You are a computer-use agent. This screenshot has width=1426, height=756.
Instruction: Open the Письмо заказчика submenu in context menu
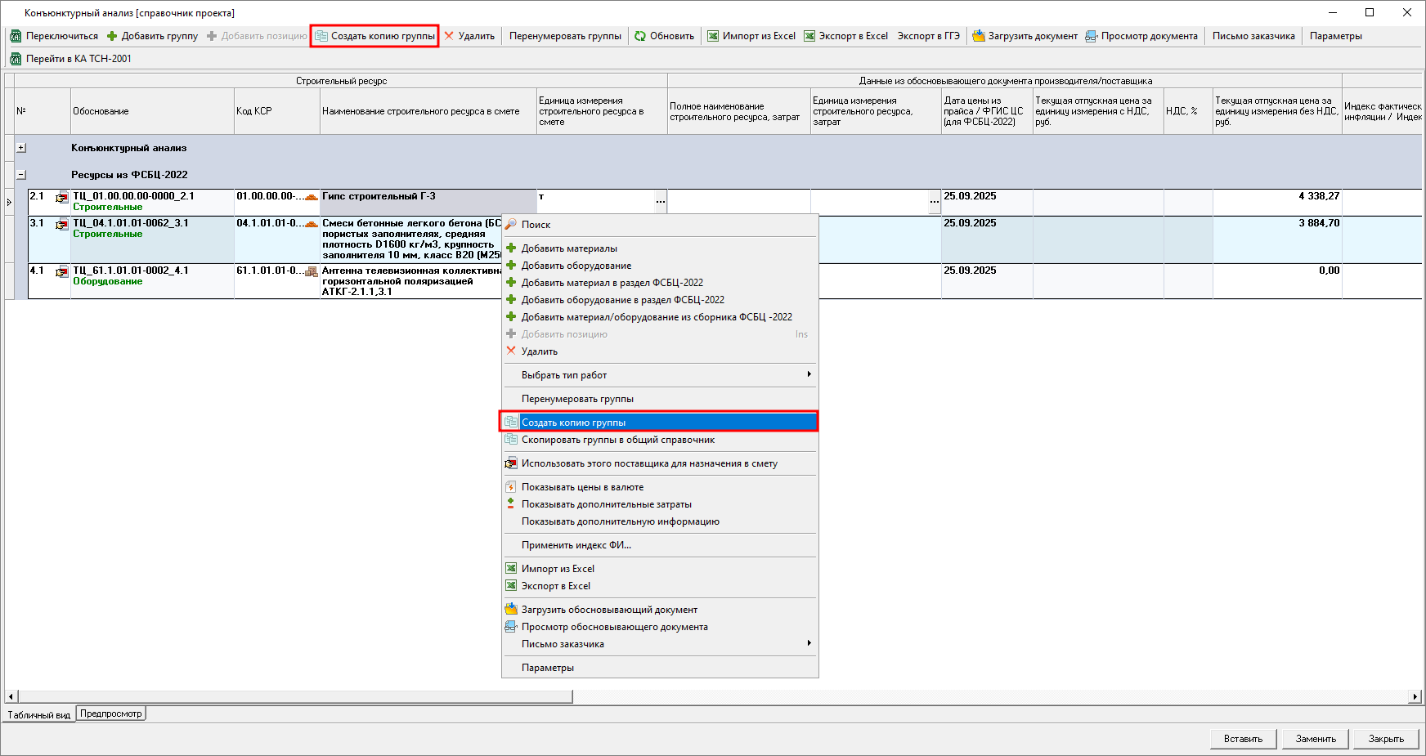coord(659,643)
